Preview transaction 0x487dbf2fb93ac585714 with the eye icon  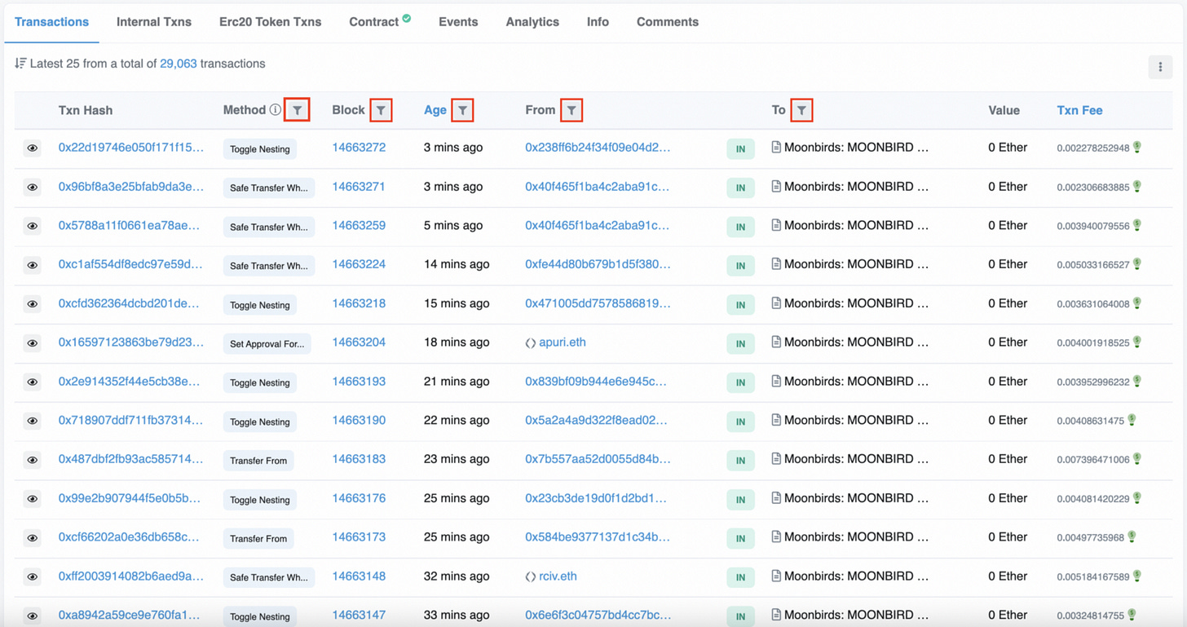[x=33, y=460]
